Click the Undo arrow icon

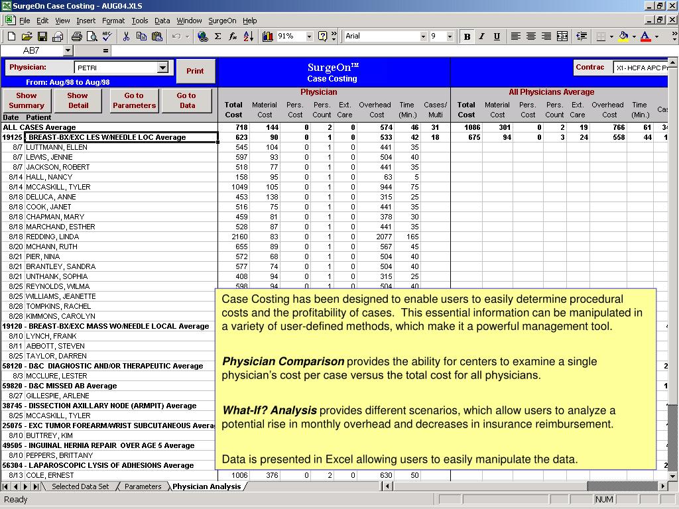coord(176,36)
